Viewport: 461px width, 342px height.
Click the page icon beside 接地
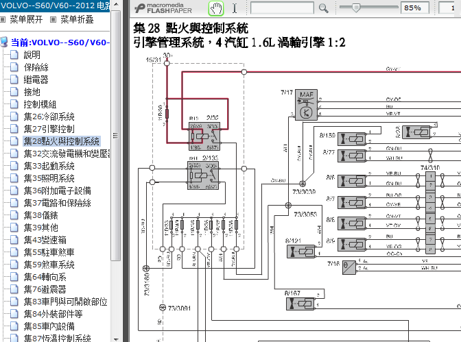point(14,92)
